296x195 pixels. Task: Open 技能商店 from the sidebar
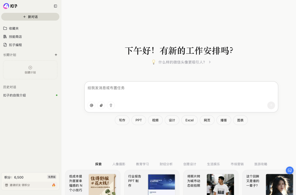(15, 36)
